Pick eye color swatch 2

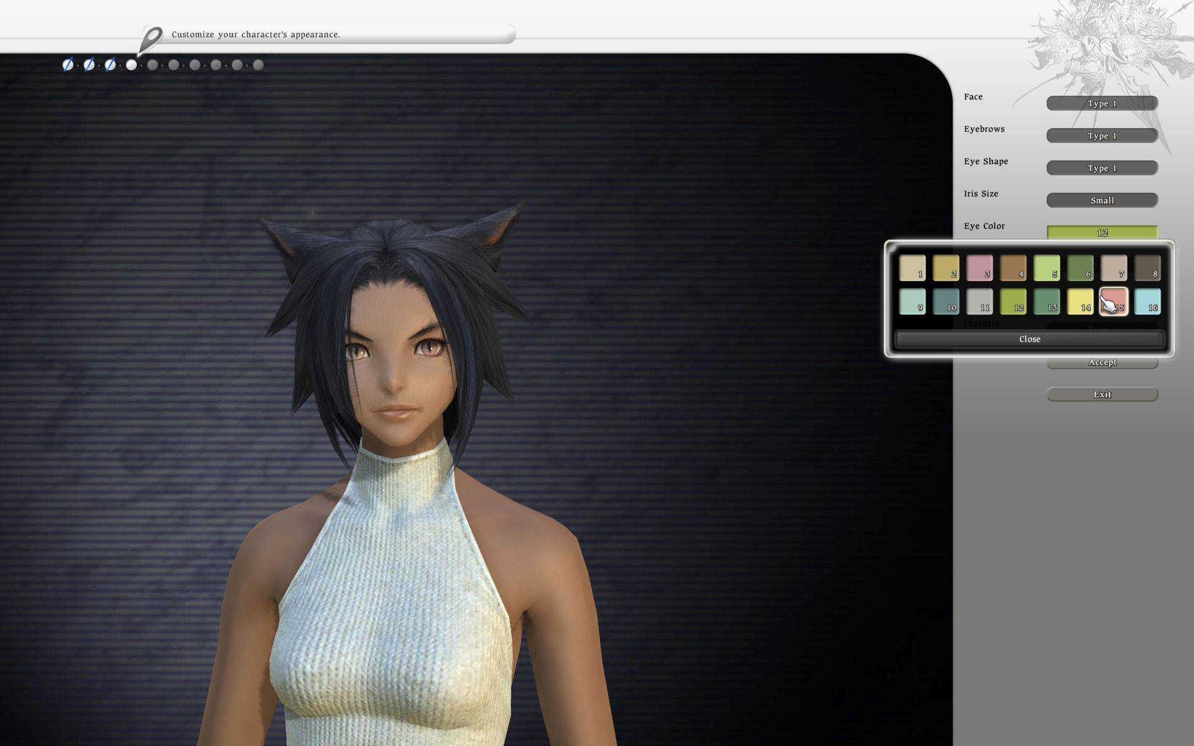click(946, 268)
